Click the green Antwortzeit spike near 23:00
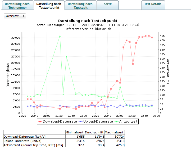191x153 pixels. [x=120, y=87]
